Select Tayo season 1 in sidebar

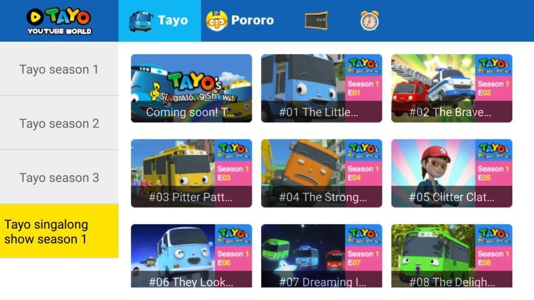[x=59, y=69]
